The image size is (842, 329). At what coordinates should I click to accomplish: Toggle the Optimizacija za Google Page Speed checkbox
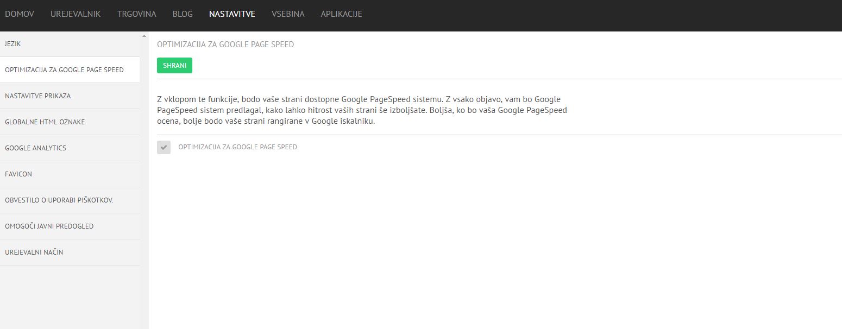pos(164,147)
